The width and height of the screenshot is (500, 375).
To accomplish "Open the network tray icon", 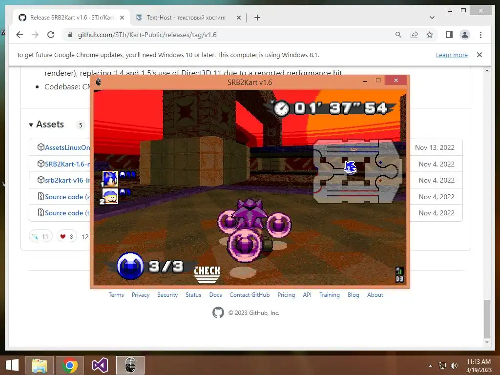I will tap(442, 366).
